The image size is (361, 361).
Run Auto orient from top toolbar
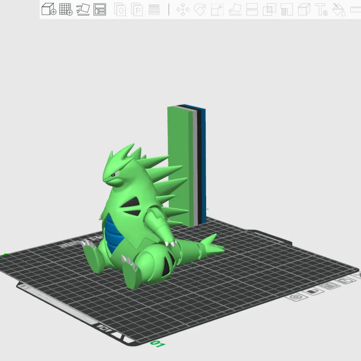tap(83, 10)
